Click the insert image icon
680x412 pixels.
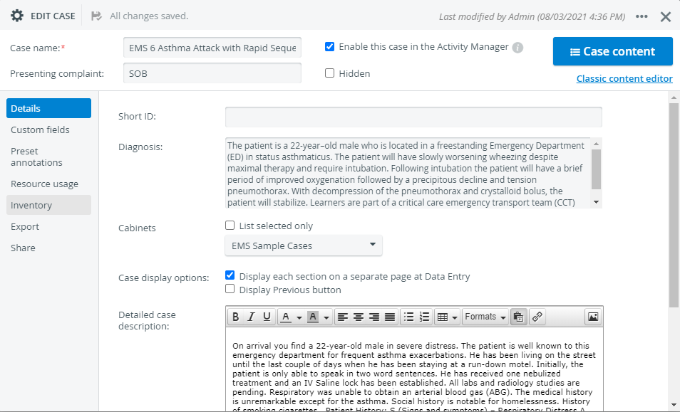(593, 317)
